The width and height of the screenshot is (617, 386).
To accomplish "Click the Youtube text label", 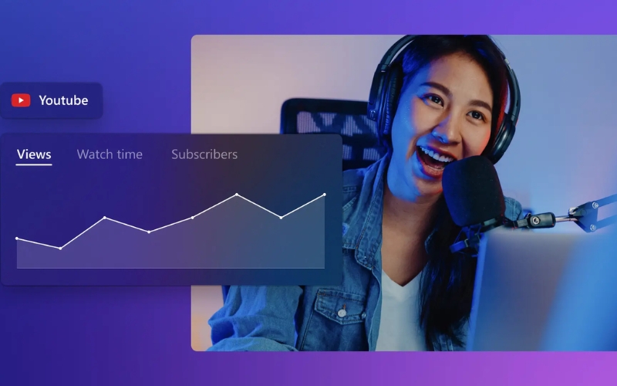I will coord(63,100).
